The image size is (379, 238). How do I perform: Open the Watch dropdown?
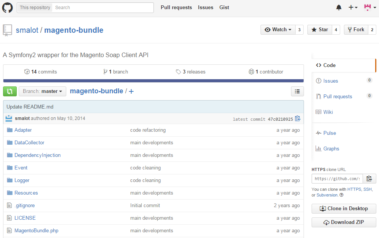[x=278, y=30]
